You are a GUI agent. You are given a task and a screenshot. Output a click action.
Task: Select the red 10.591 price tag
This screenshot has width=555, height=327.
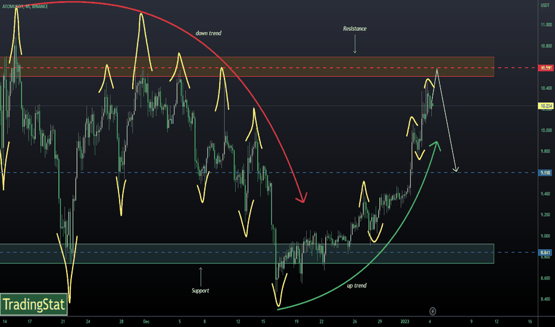(x=546, y=68)
